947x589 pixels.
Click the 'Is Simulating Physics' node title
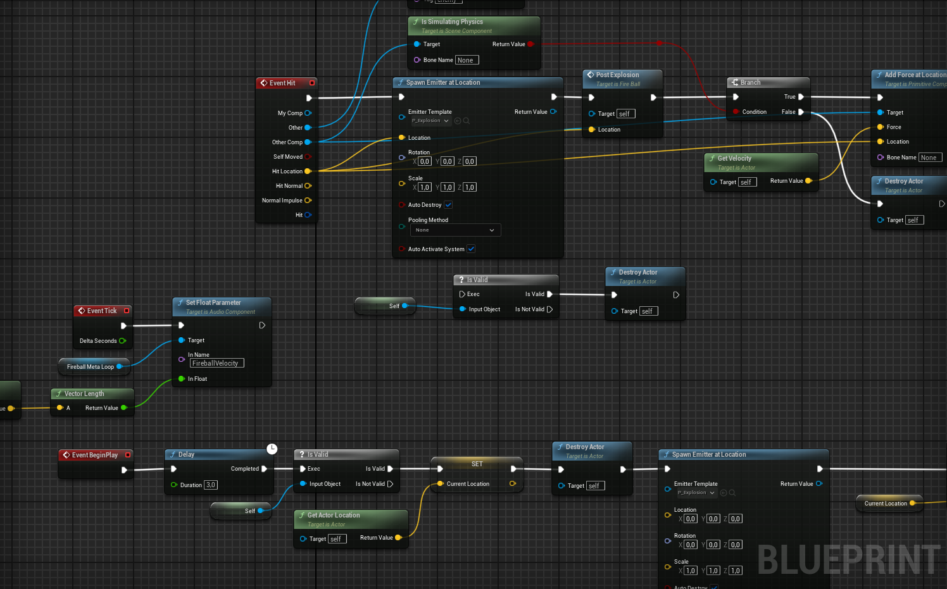[x=452, y=22]
